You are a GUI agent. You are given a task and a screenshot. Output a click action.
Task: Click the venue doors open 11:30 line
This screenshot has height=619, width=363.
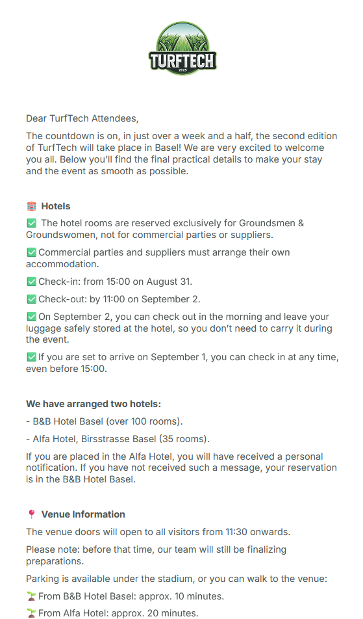(x=158, y=532)
